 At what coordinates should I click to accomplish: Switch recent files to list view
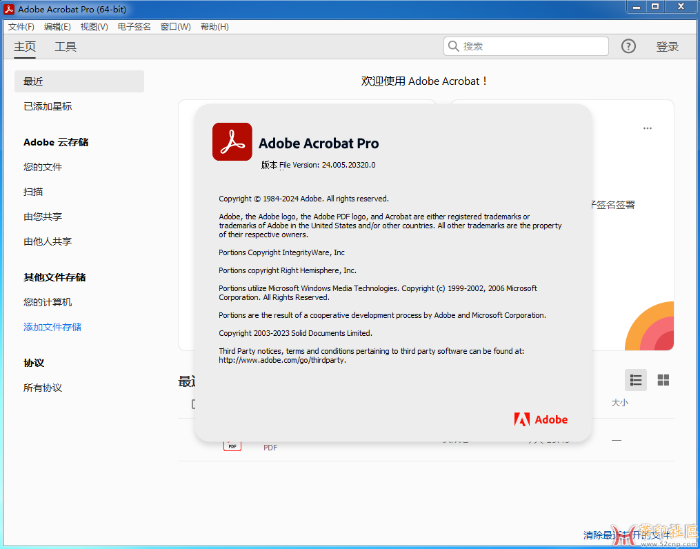pos(636,380)
